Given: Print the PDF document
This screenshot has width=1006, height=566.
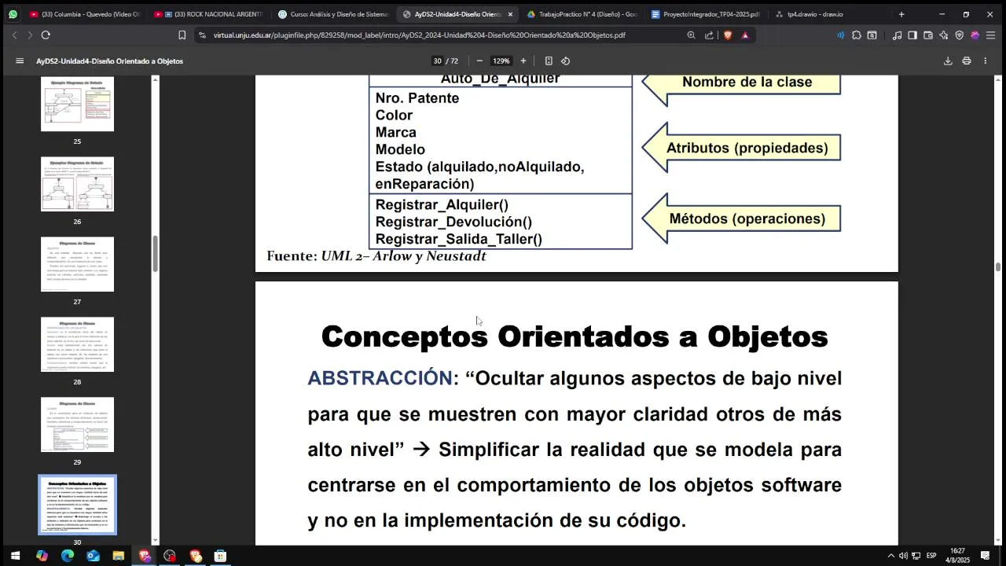Looking at the screenshot, I should click(967, 61).
